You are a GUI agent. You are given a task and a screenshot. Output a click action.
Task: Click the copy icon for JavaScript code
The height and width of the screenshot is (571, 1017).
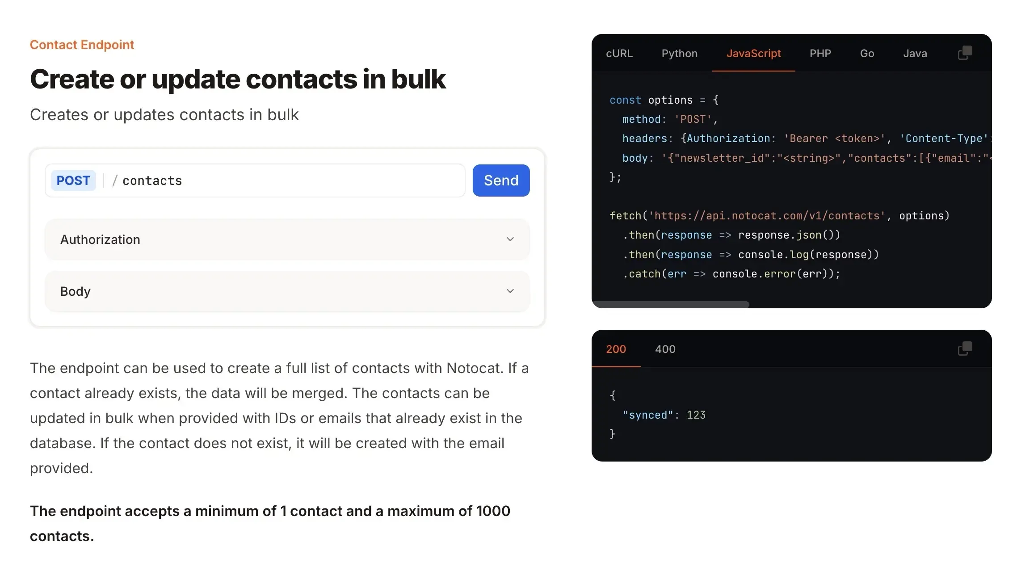point(964,53)
